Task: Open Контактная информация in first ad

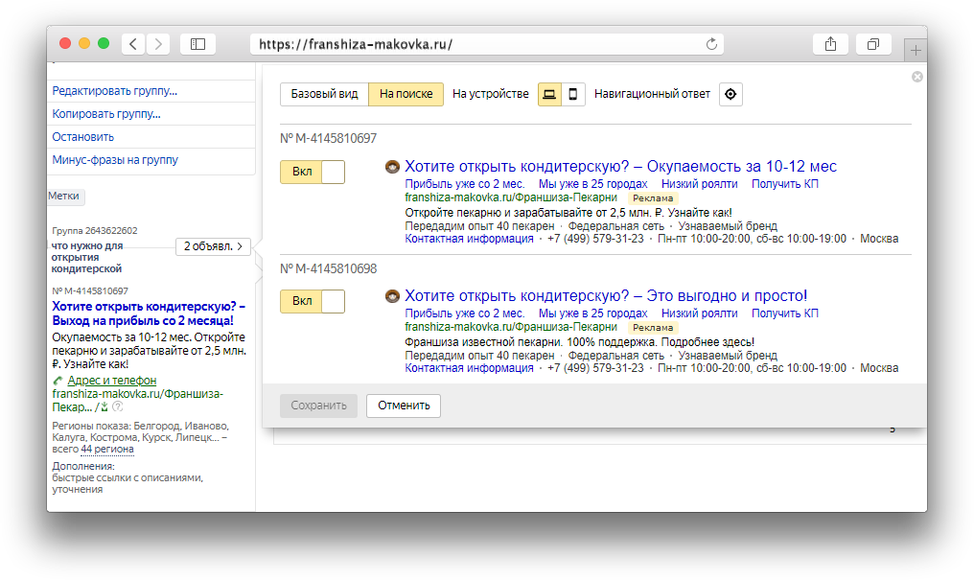Action: tap(469, 239)
